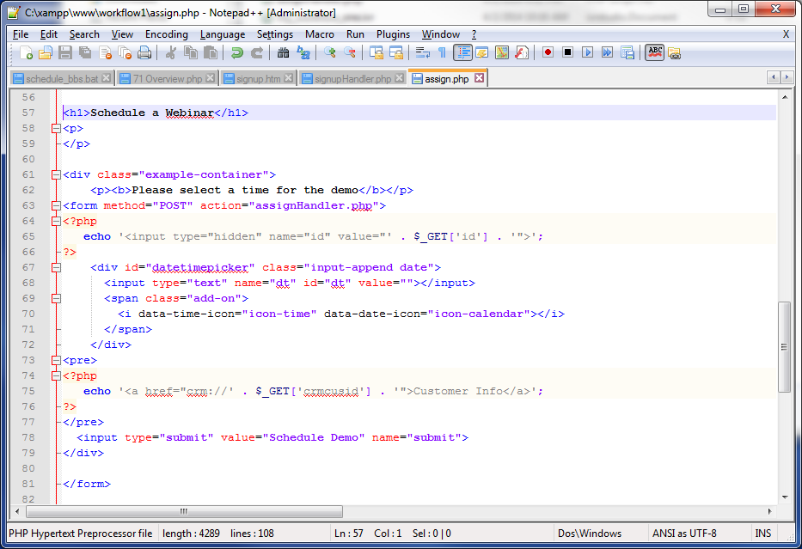Open the Encoding menu
Viewport: 802px width, 549px height.
click(x=166, y=34)
